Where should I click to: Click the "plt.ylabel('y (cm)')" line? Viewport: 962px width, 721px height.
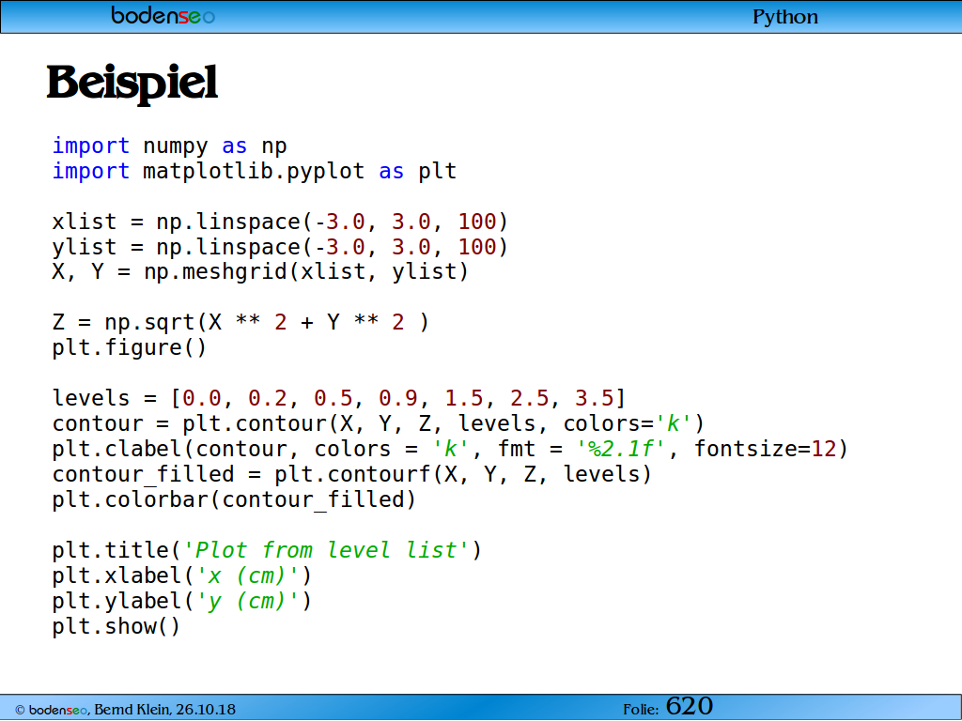[182, 602]
